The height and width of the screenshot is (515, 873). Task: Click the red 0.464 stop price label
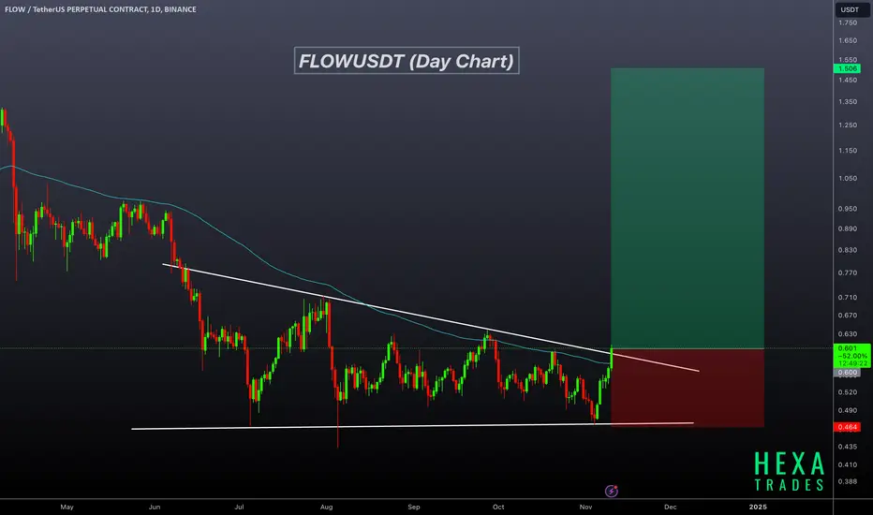click(x=847, y=427)
